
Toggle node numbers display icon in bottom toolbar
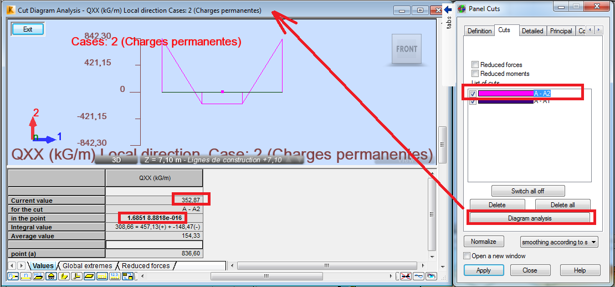[x=13, y=276]
